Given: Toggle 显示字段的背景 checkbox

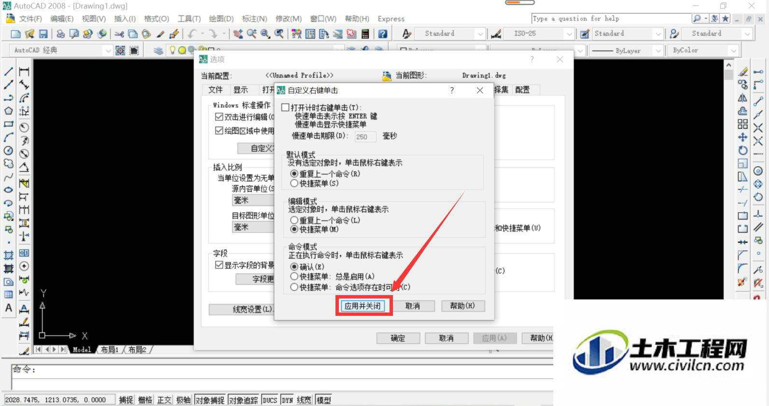Looking at the screenshot, I should click(219, 265).
